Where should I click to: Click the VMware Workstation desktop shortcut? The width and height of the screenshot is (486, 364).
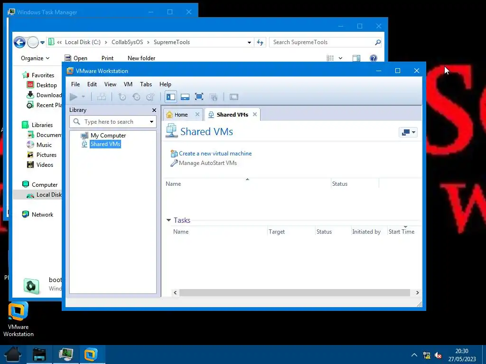[19, 319]
